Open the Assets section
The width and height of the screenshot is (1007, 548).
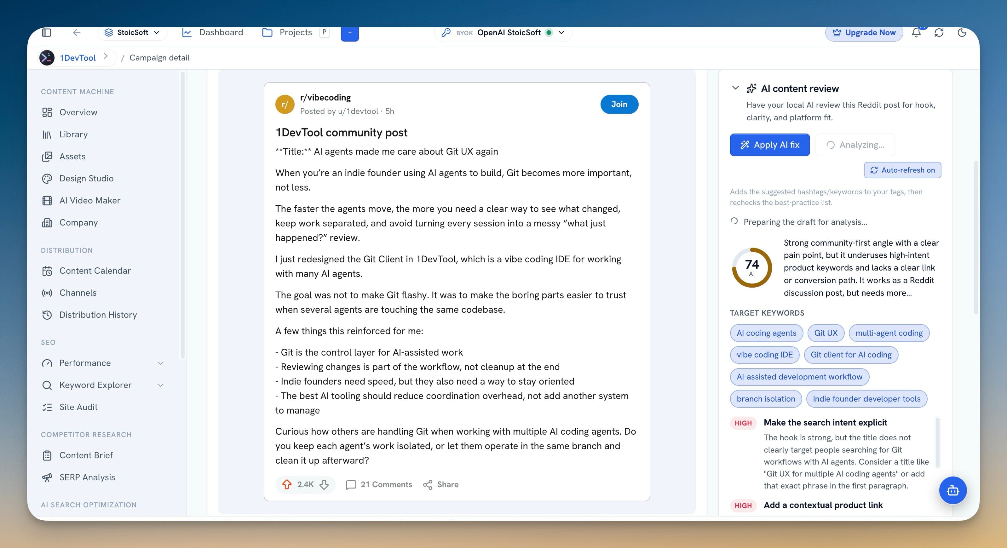pos(72,156)
